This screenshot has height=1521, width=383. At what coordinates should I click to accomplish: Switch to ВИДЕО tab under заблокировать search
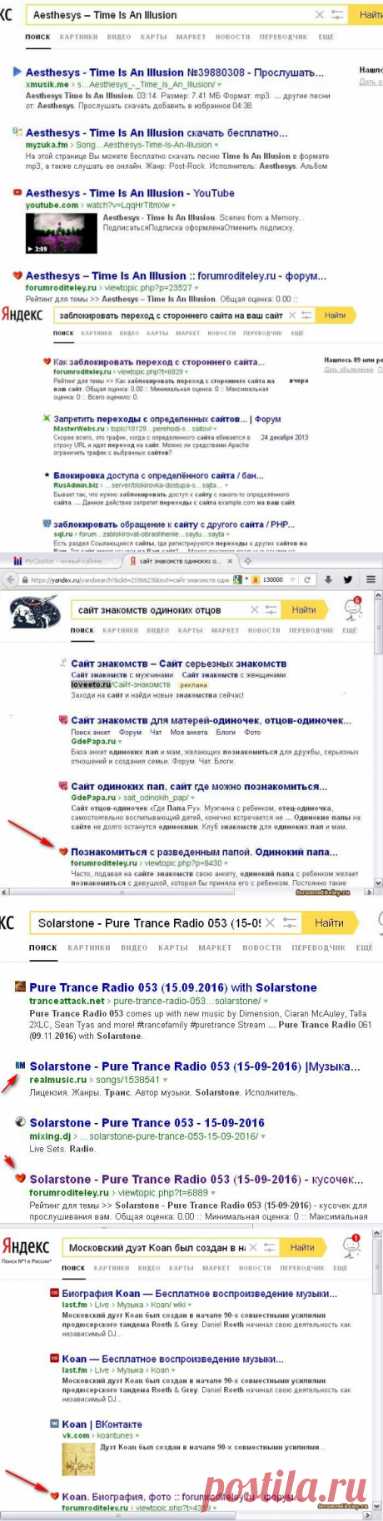tap(128, 334)
